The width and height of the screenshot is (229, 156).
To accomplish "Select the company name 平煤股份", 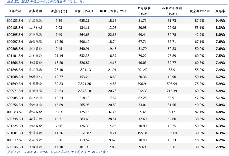I will [x=35, y=63].
